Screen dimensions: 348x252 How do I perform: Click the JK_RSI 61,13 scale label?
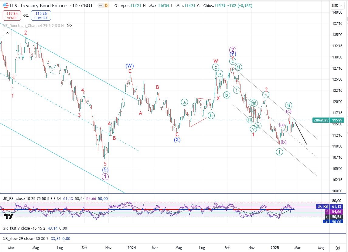(x=329, y=206)
